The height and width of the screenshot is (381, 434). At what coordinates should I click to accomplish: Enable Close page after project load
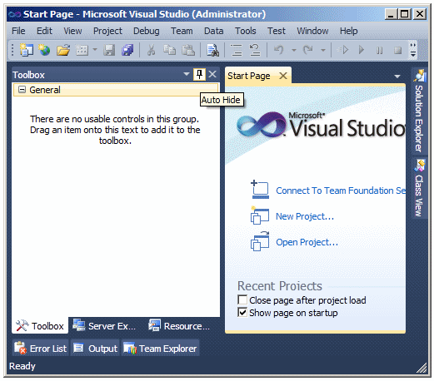tap(242, 300)
